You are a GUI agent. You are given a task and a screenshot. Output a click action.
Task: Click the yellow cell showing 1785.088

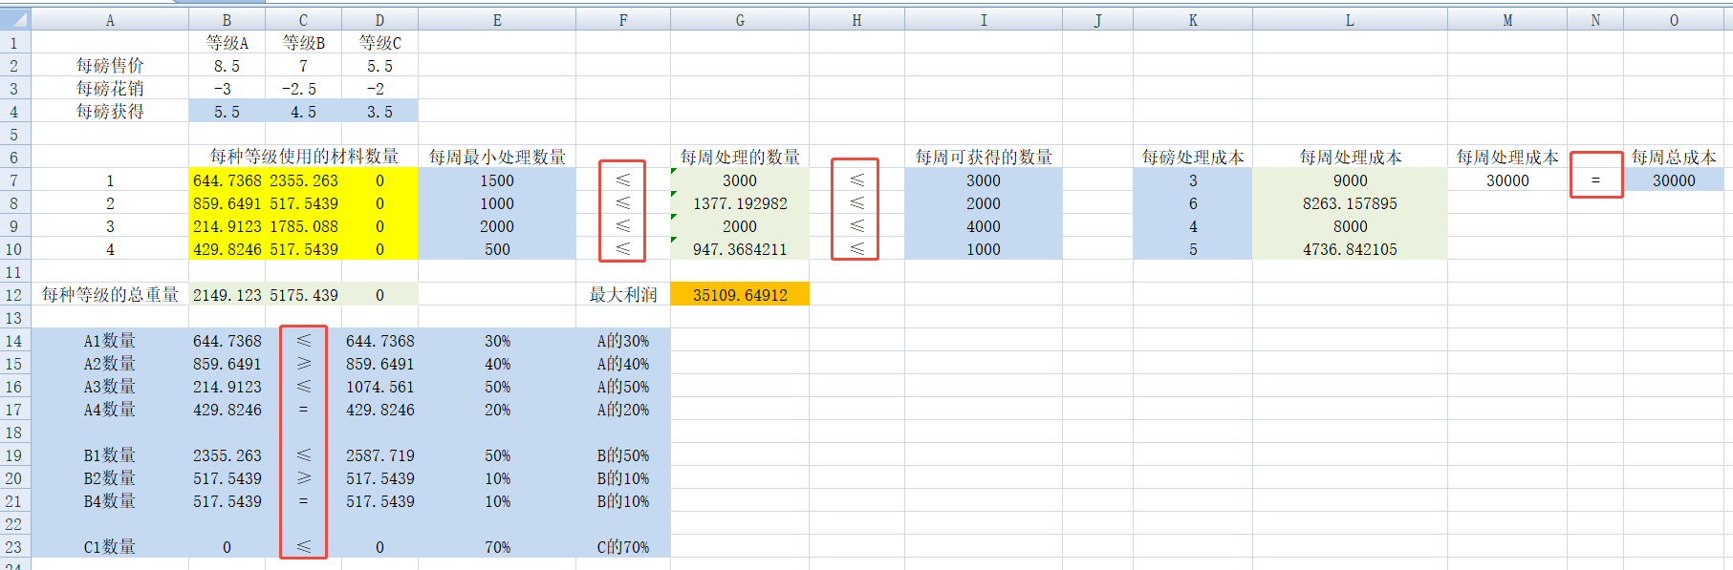pos(304,226)
